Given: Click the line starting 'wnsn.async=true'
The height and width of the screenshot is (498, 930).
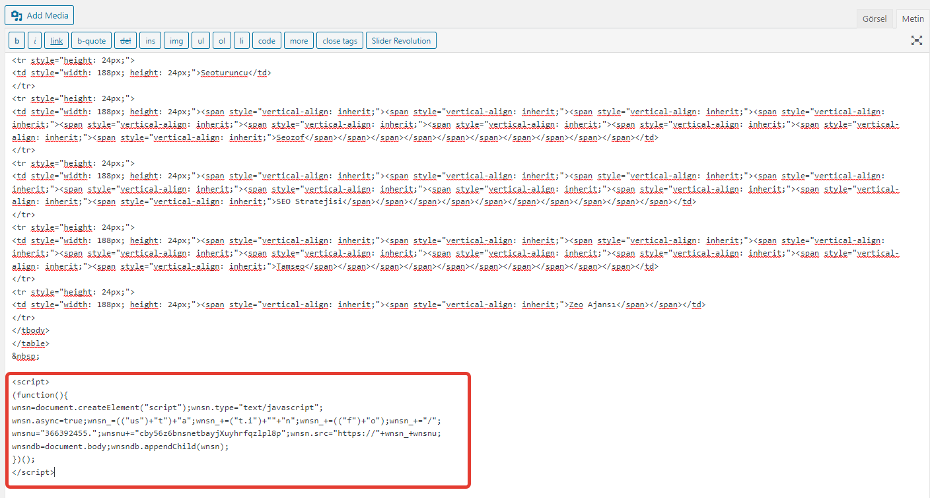Looking at the screenshot, I should tap(226, 421).
